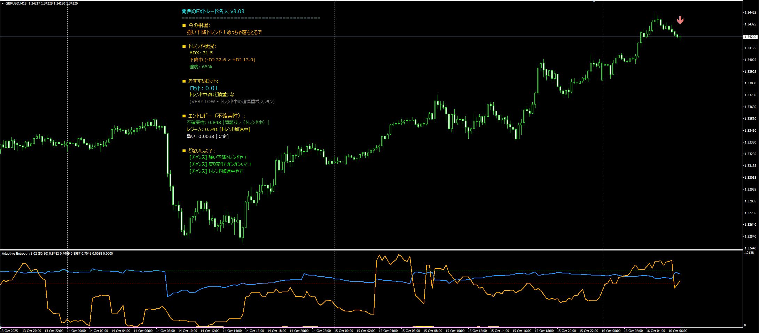Image resolution: width=759 pixels, height=333 pixels.
Task: Click the ロット: 0.01 lot value
Action: (x=204, y=88)
